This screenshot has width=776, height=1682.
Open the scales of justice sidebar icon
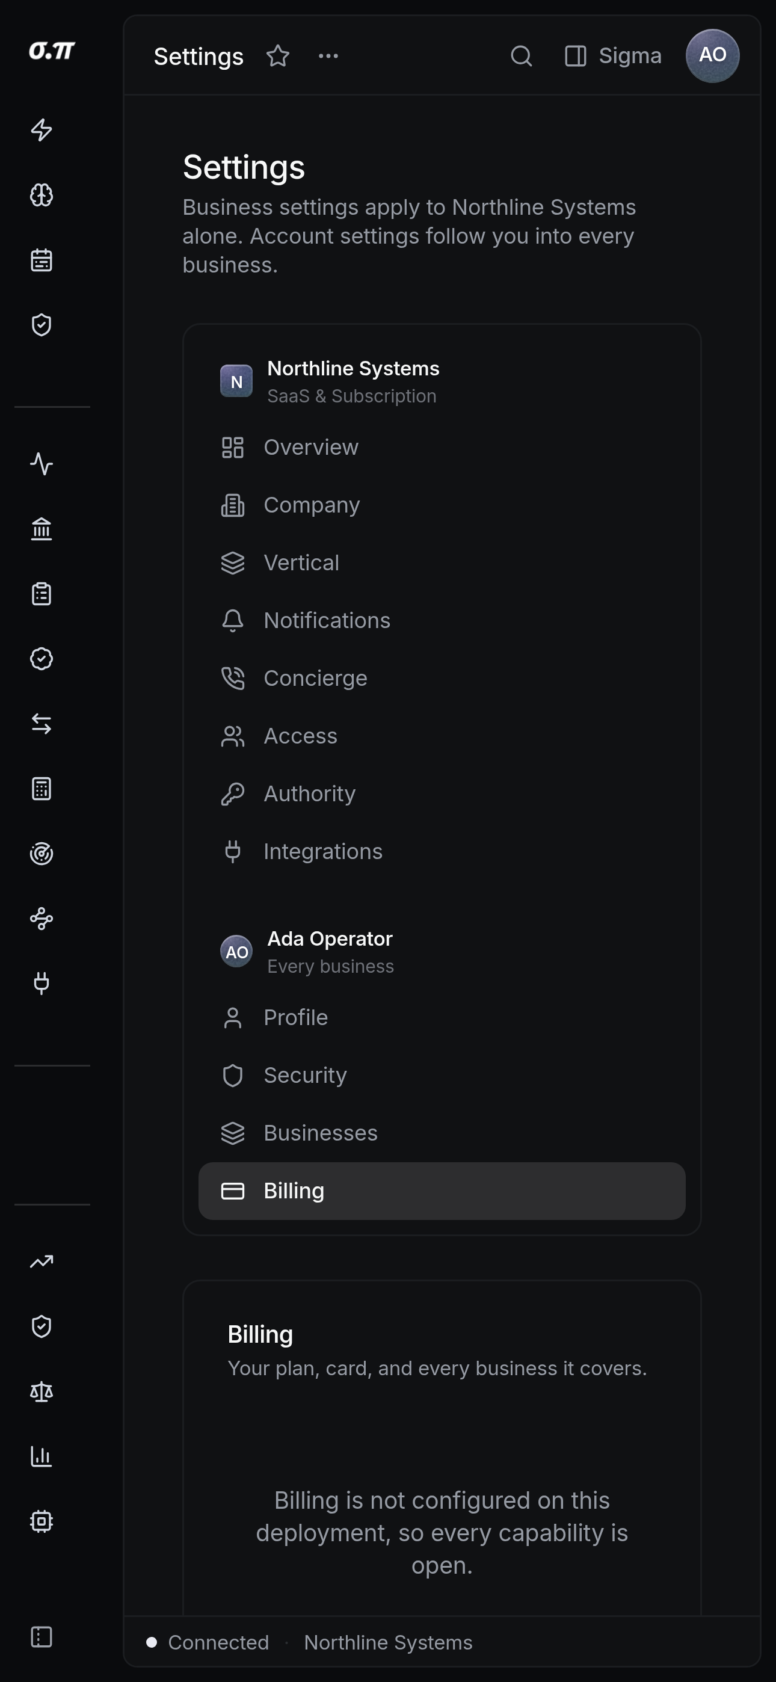(x=41, y=1392)
